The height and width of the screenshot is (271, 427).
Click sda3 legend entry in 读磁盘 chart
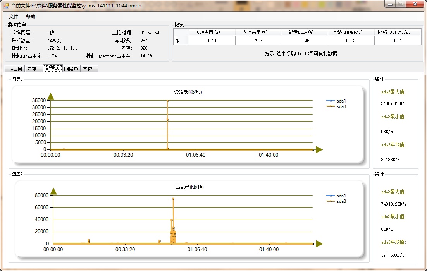coord(336,106)
